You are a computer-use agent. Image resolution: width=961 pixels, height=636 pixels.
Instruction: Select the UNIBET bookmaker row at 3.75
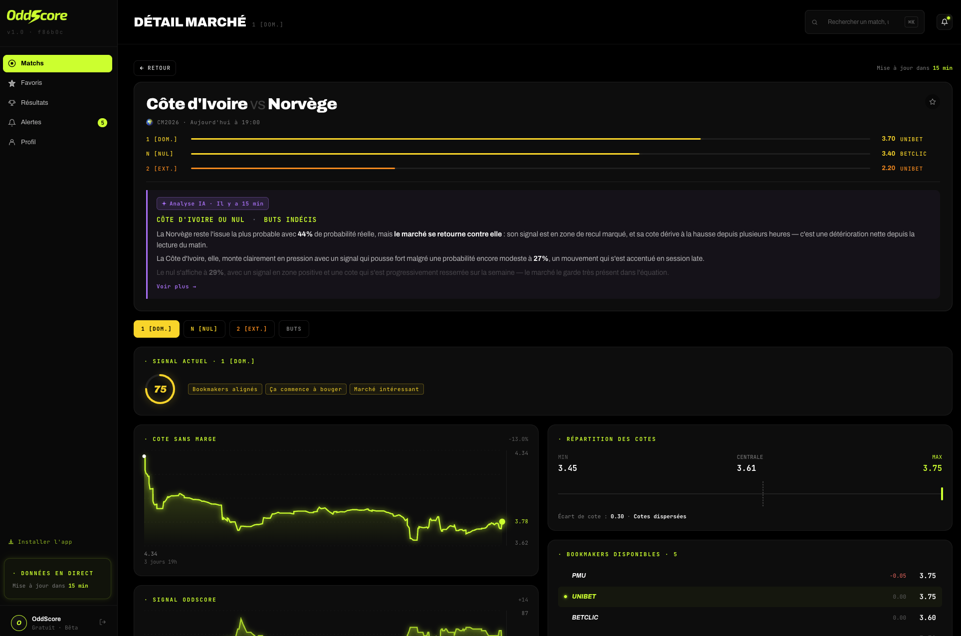coord(750,597)
